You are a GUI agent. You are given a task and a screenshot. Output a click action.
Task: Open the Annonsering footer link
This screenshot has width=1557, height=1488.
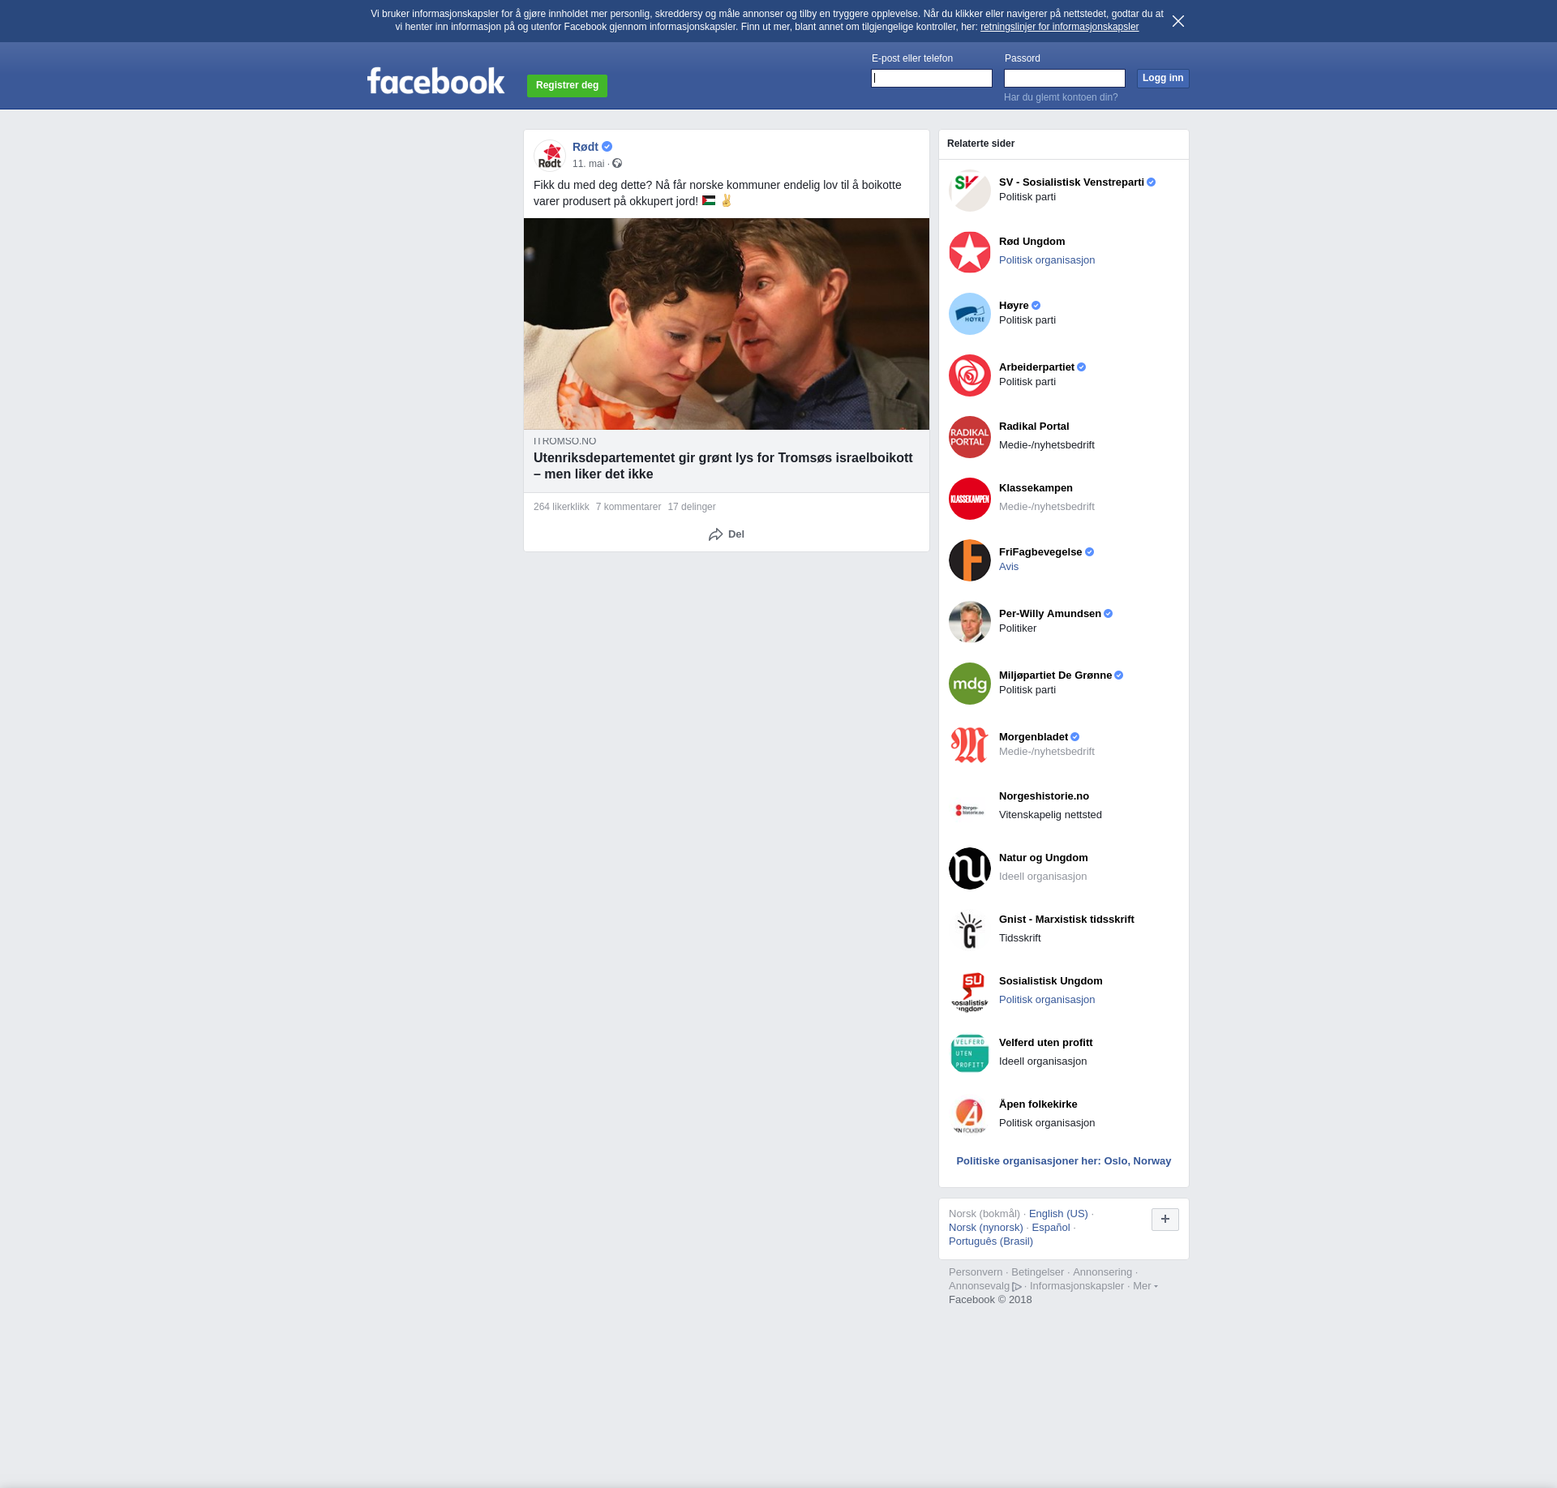click(1102, 1272)
